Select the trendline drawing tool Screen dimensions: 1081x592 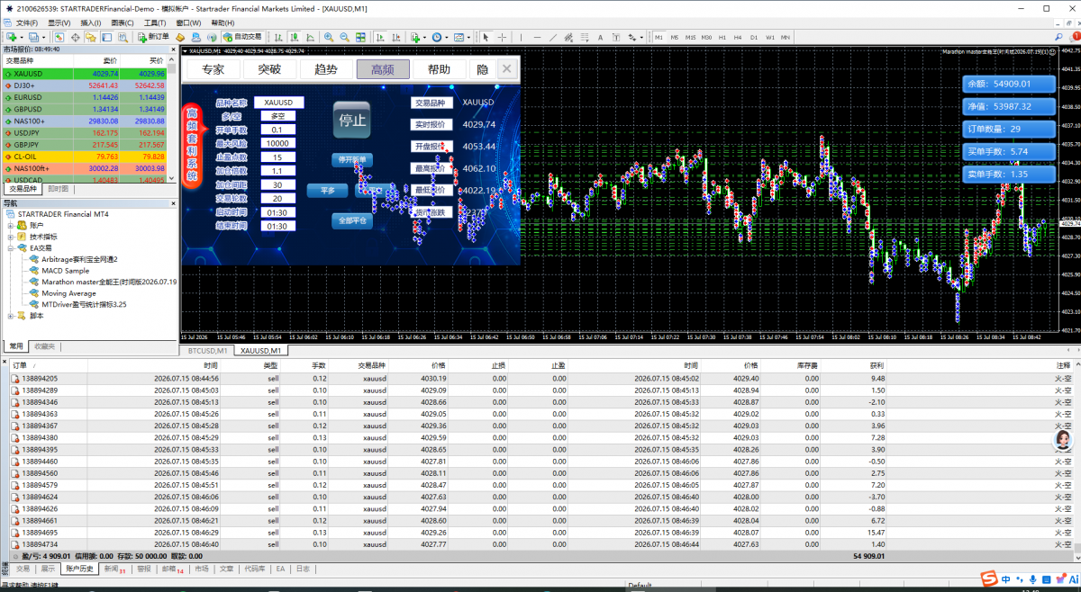pyautogui.click(x=553, y=37)
